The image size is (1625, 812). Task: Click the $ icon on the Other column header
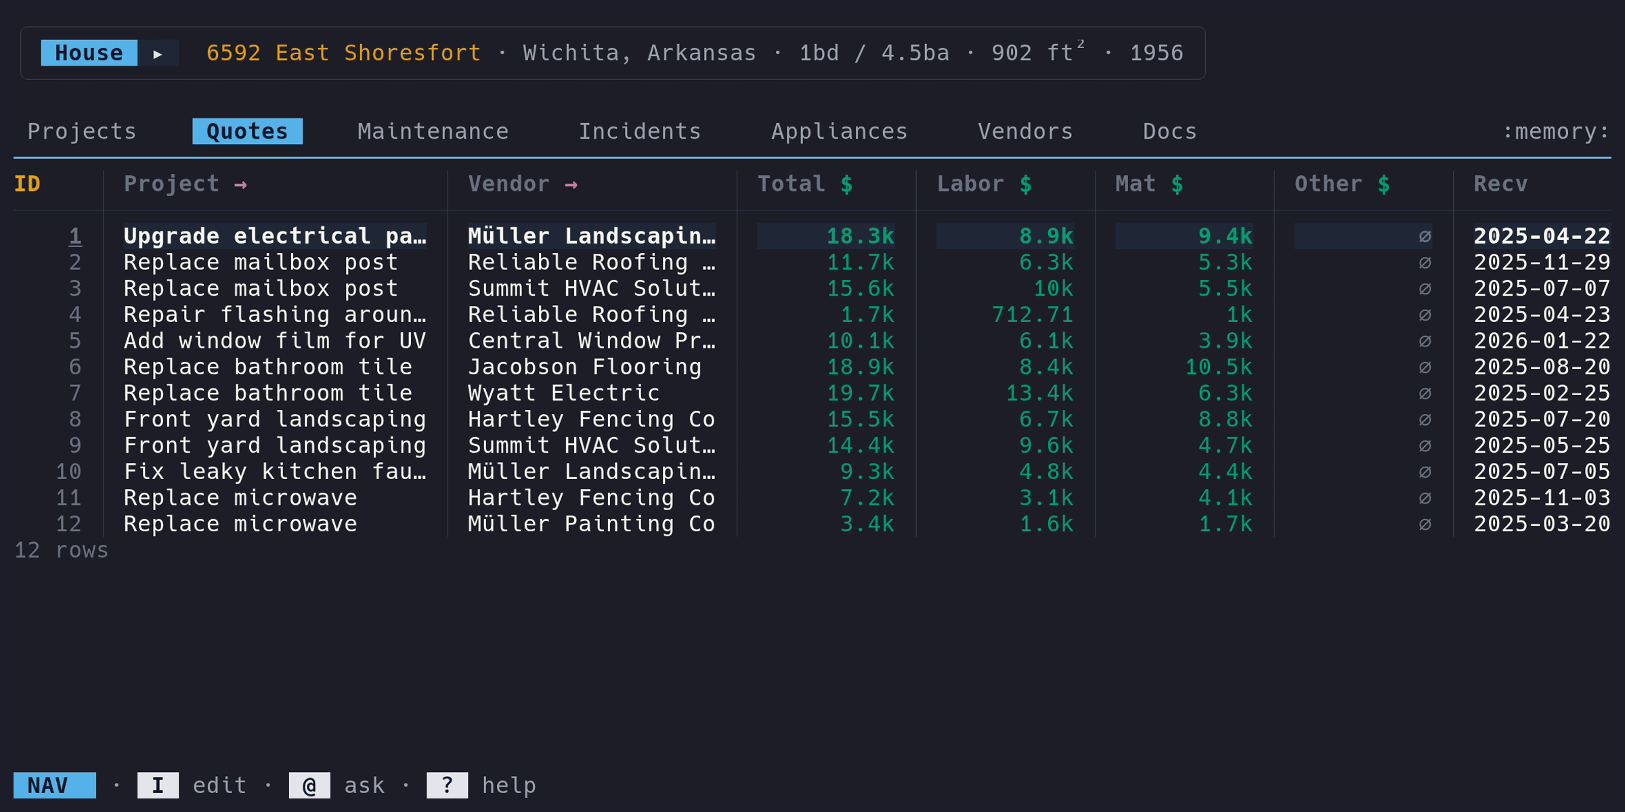click(x=1383, y=183)
